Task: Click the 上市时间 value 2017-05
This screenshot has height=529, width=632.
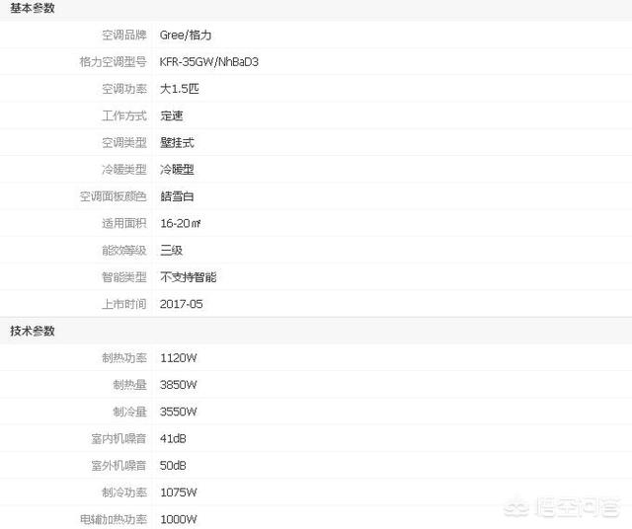Action: (182, 304)
